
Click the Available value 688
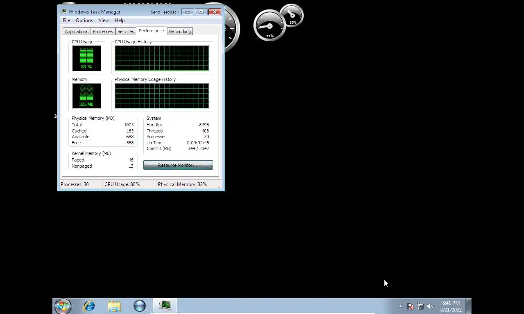pyautogui.click(x=130, y=137)
